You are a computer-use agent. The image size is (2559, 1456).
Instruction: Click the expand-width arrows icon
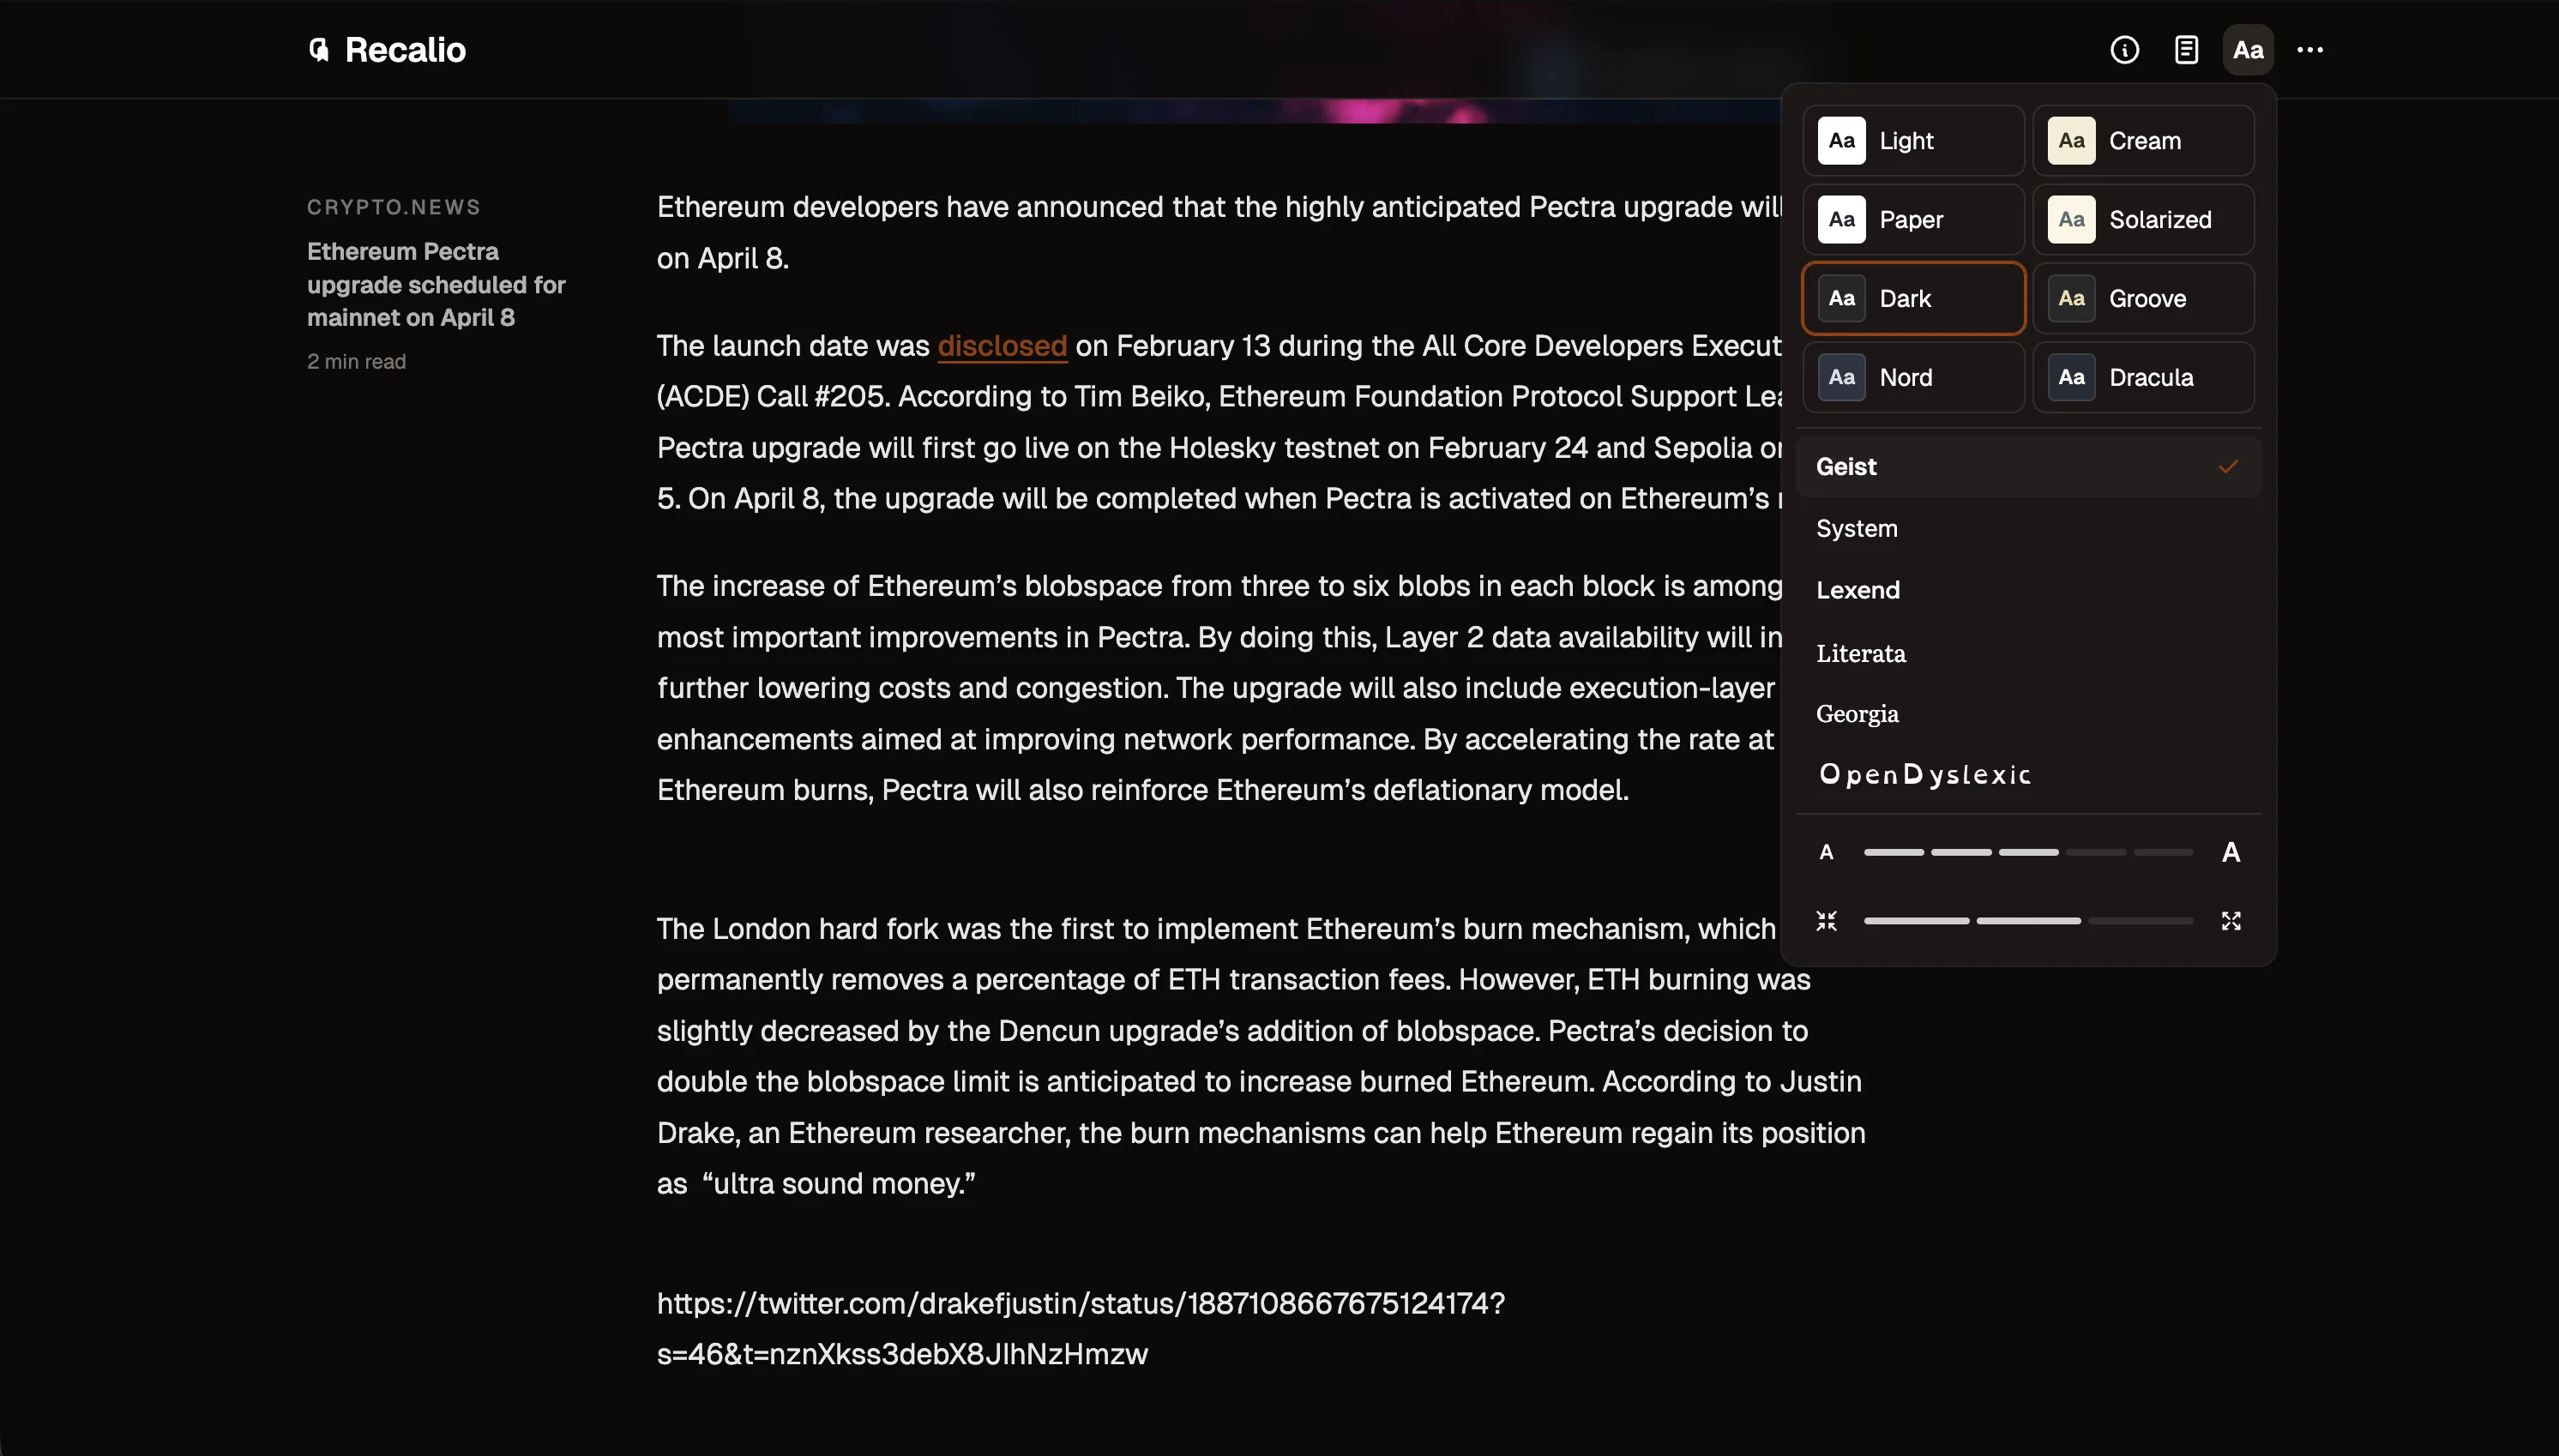[x=2231, y=920]
